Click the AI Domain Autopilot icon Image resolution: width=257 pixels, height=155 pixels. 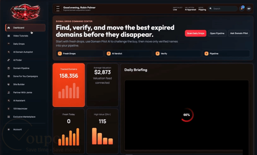click(x=9, y=52)
